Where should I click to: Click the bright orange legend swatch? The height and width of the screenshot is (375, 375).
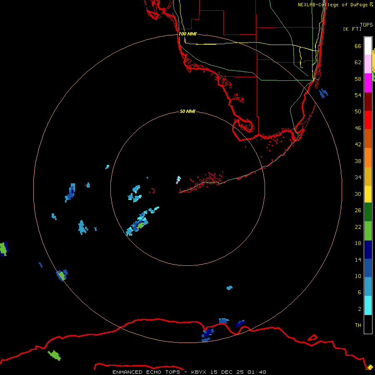coord(368,157)
